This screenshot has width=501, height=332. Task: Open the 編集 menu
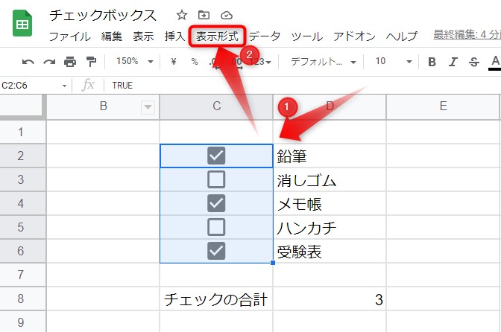click(112, 36)
